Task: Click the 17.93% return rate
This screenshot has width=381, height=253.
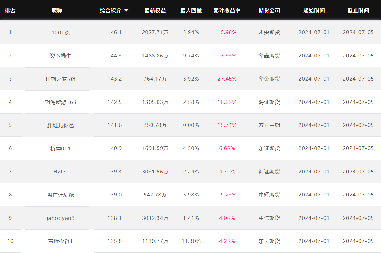Action: 227,56
